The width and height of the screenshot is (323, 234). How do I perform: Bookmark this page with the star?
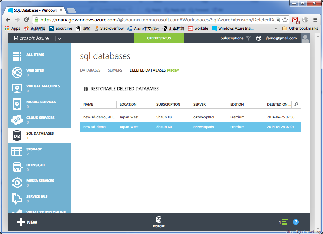click(285, 20)
